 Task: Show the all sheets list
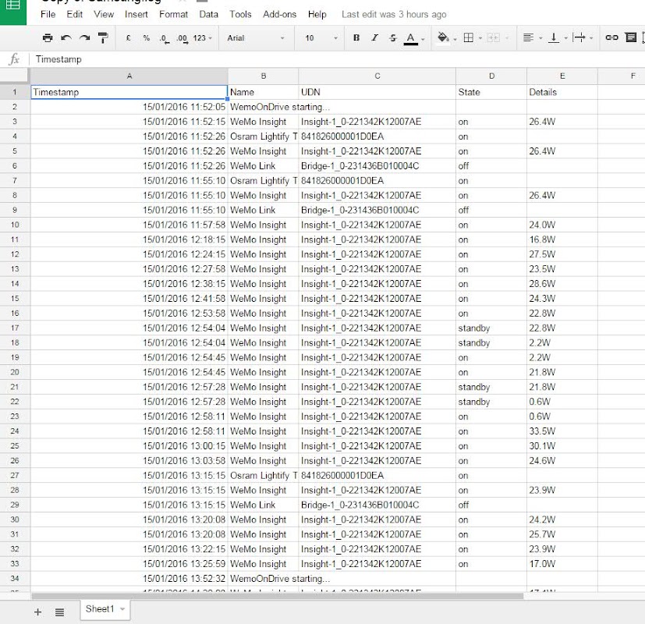point(59,612)
